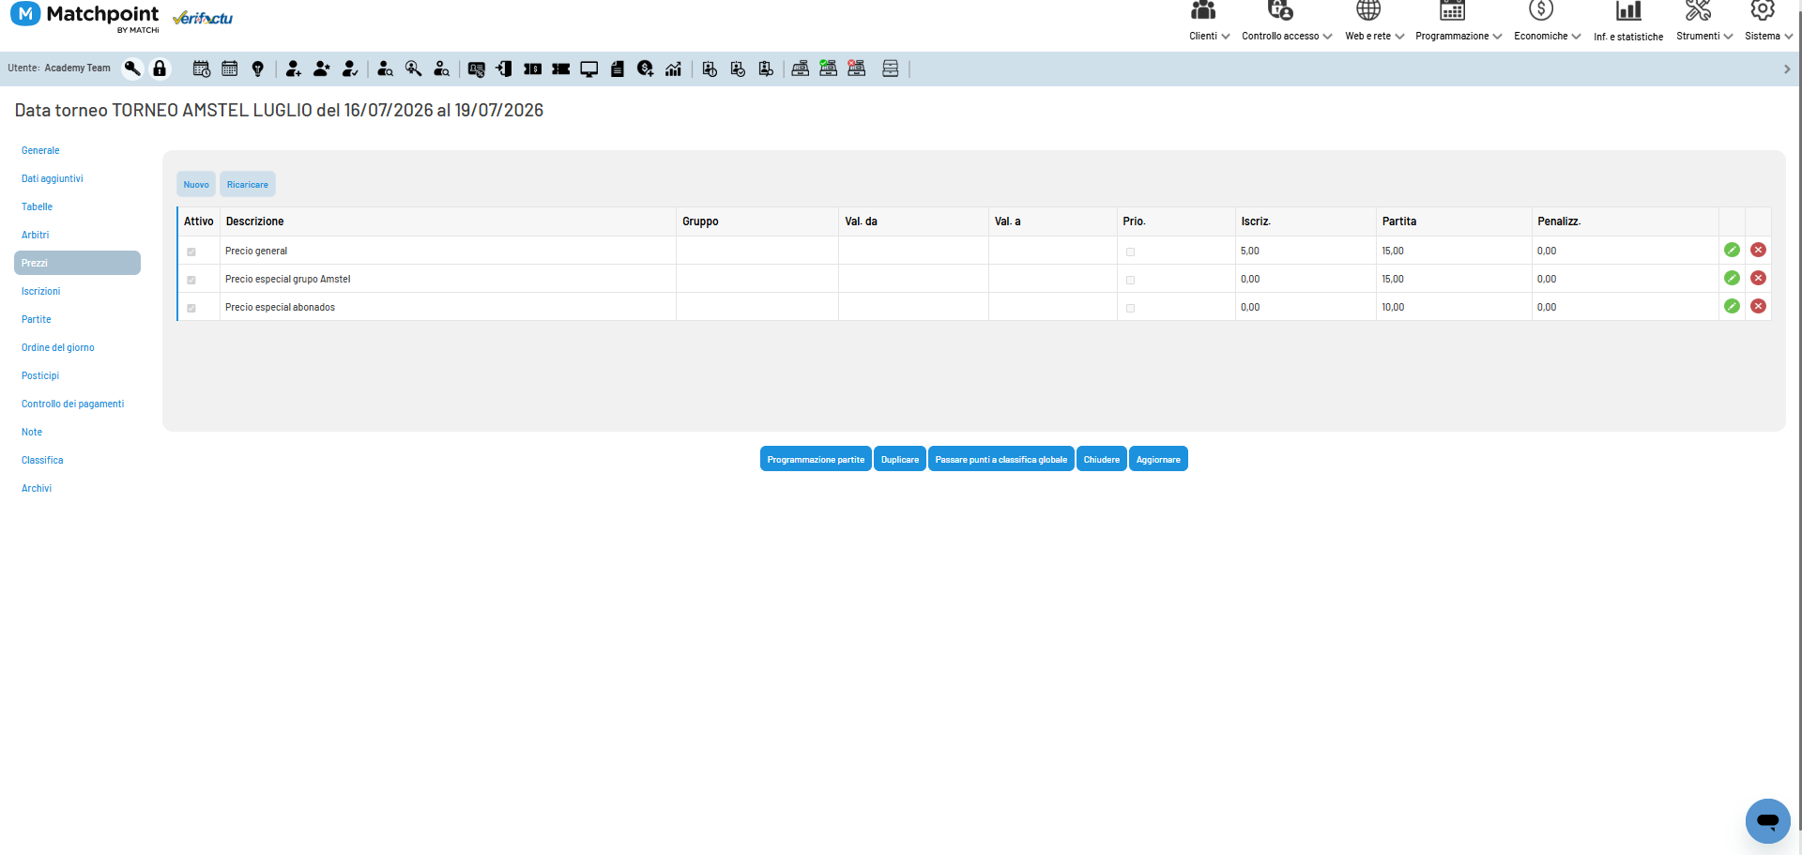Delete the Precio especial abonados row
1802x855 pixels.
(1758, 306)
